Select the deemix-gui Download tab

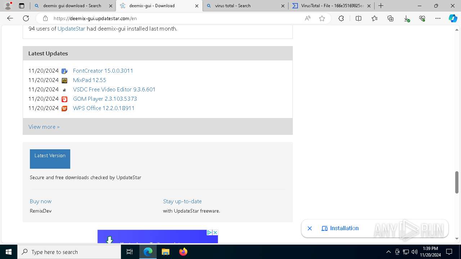pyautogui.click(x=159, y=6)
